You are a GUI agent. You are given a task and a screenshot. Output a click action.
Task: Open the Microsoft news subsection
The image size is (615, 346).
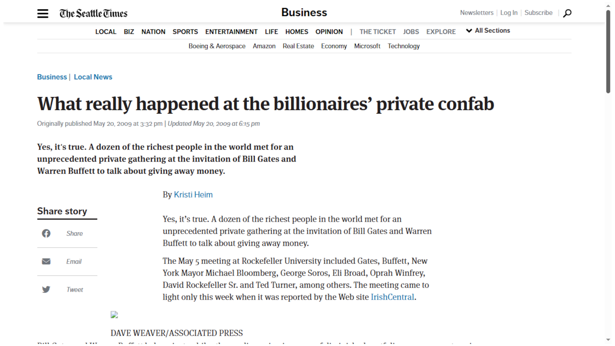[367, 46]
